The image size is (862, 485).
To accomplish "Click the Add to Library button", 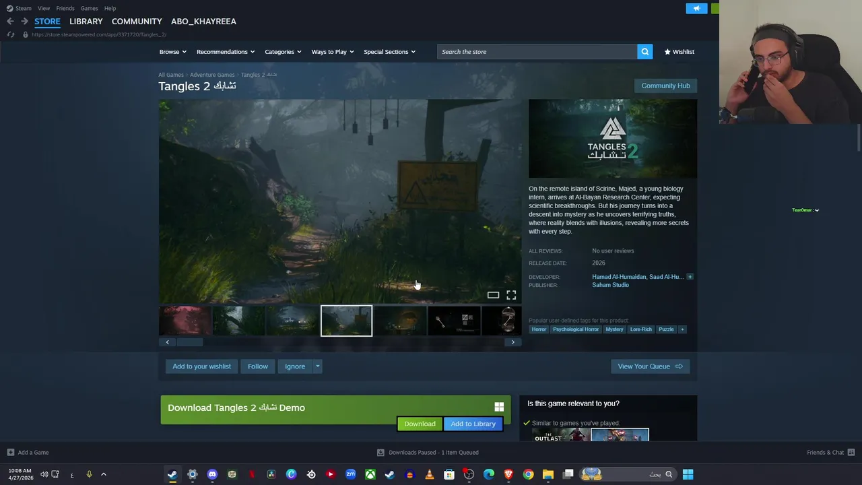I will click(x=473, y=424).
